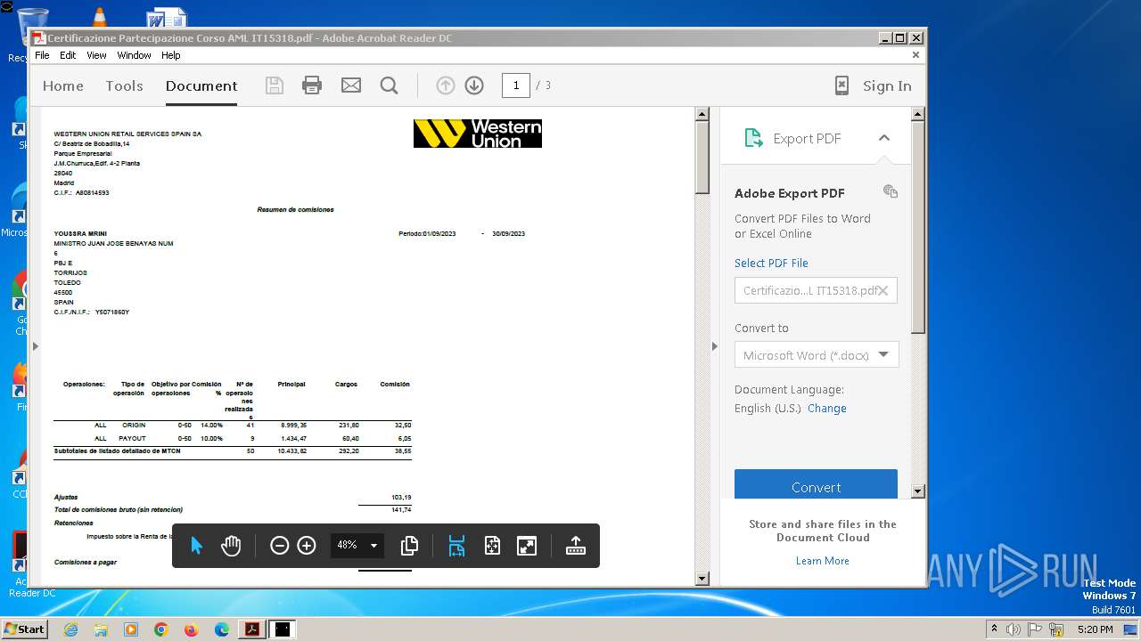Image resolution: width=1141 pixels, height=641 pixels.
Task: Open the Help menu
Action: 170,55
